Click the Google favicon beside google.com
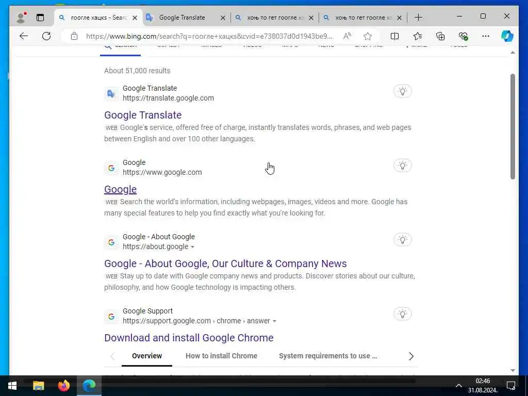 tap(111, 168)
